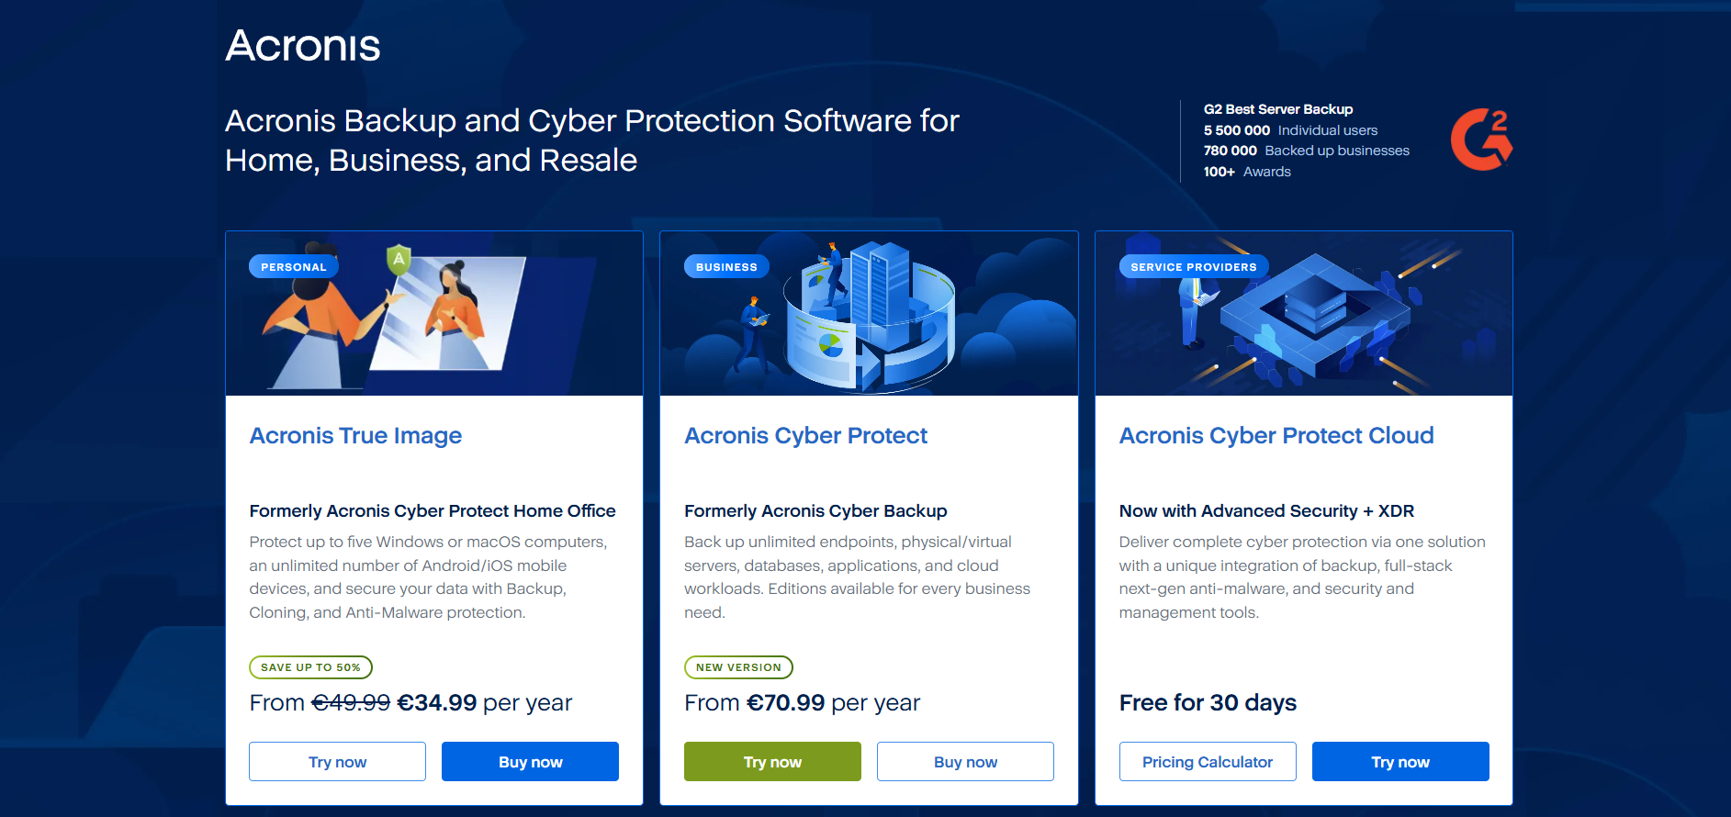
Task: Click the NEW VERSION tag
Action: (738, 667)
